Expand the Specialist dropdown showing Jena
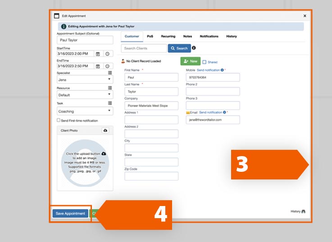The height and width of the screenshot is (242, 332). tap(85, 80)
